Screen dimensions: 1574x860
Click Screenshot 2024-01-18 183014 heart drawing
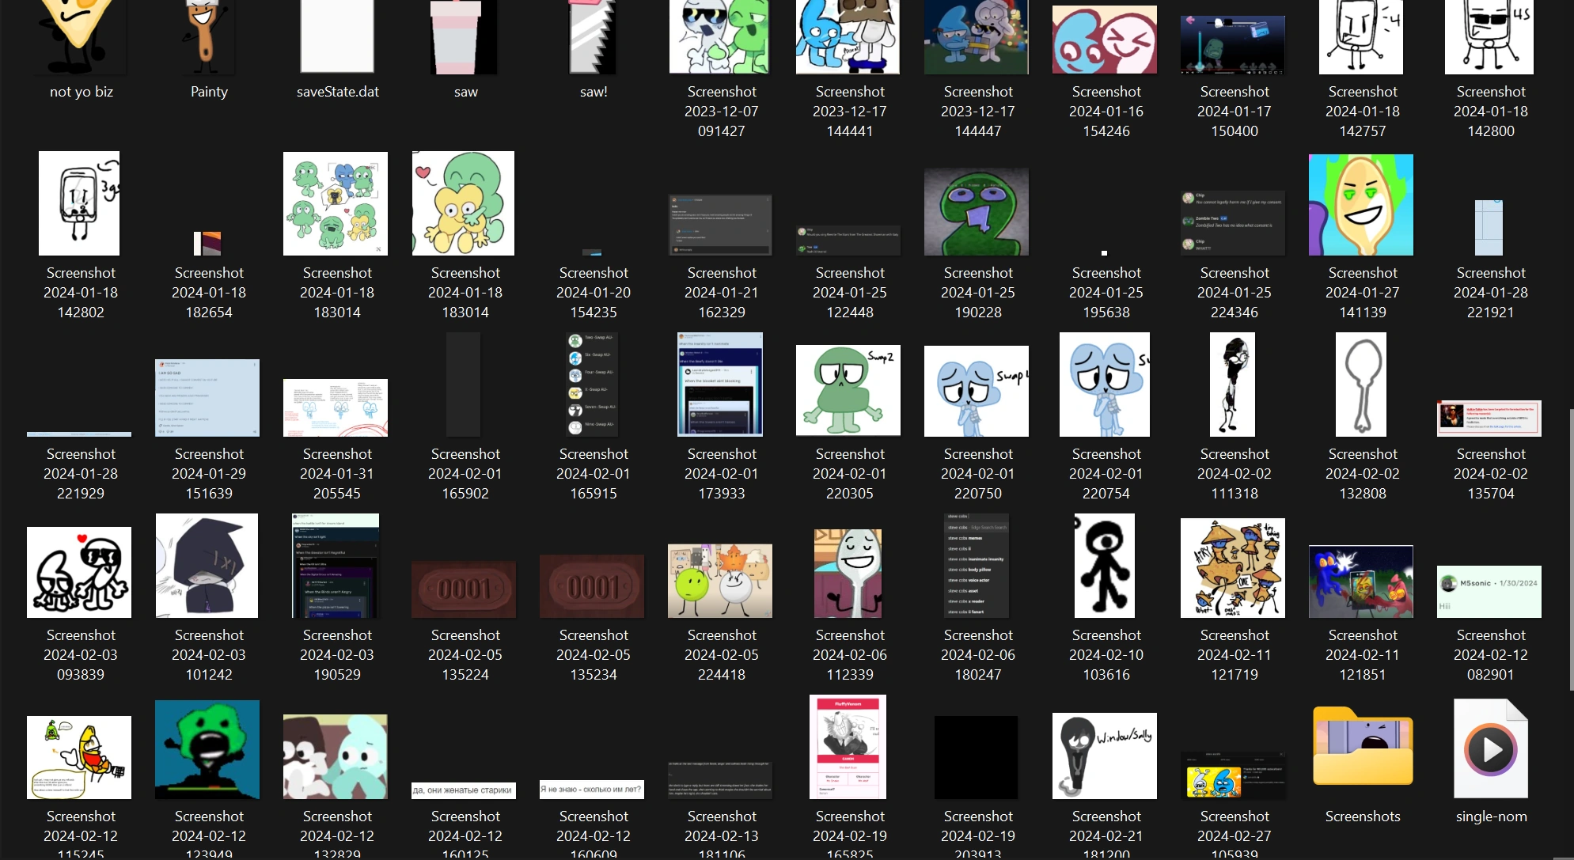click(x=463, y=203)
